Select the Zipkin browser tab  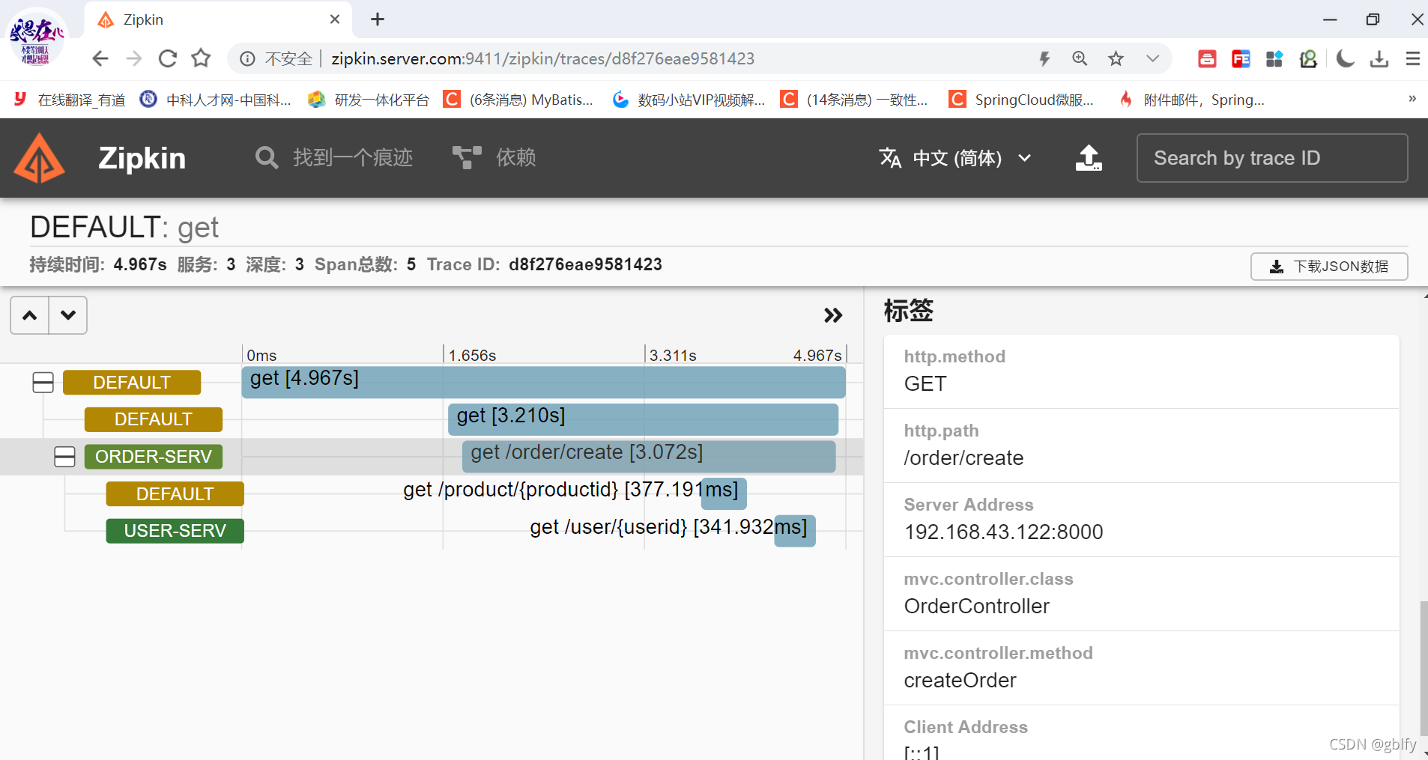tap(217, 19)
